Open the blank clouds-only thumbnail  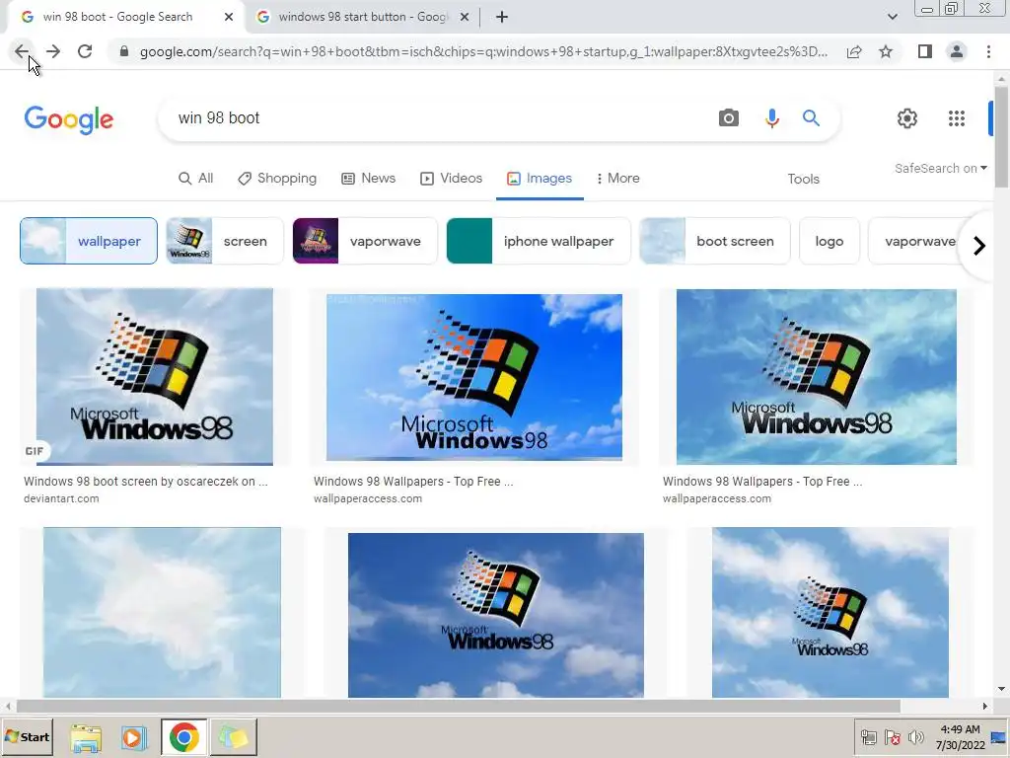click(x=162, y=612)
